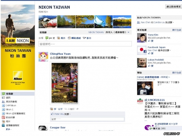Screen dimensions: 182x136
Task: Click the arrow icon beside I AM Nikon
Action: [3, 105]
